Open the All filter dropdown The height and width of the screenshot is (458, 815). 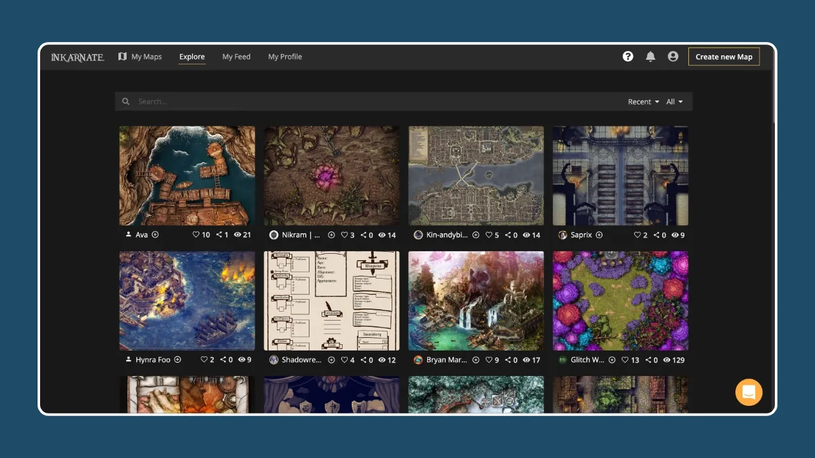point(674,101)
